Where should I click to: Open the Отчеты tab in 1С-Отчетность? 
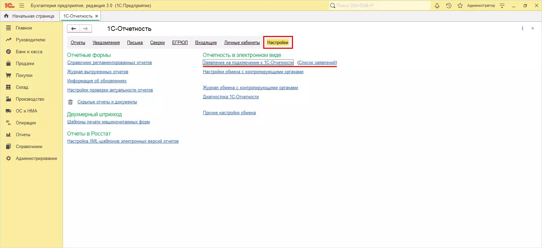78,42
